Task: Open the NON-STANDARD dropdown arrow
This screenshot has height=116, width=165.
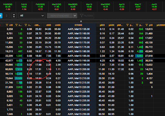Action: (75, 16)
